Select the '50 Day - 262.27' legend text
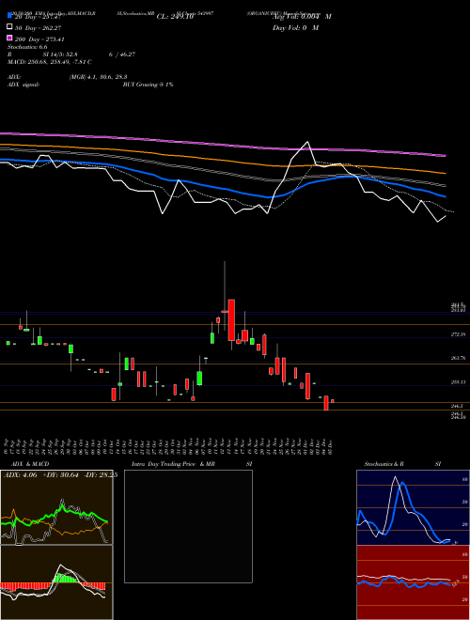470x620 pixels. click(x=39, y=27)
